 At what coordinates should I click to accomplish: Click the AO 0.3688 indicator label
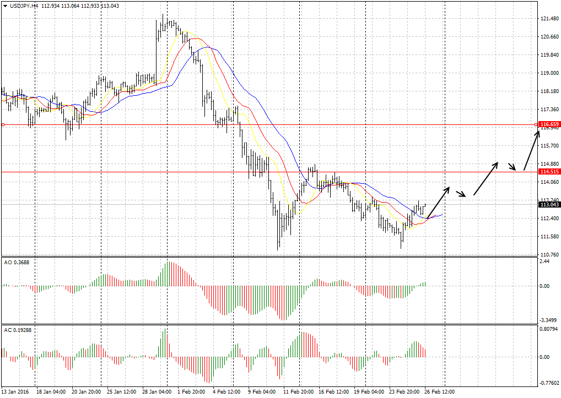point(17,262)
